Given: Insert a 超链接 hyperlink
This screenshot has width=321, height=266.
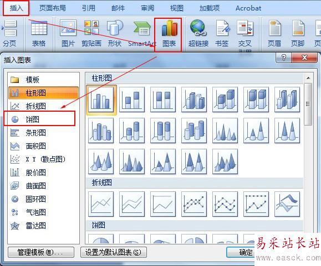Looking at the screenshot, I should click(198, 34).
